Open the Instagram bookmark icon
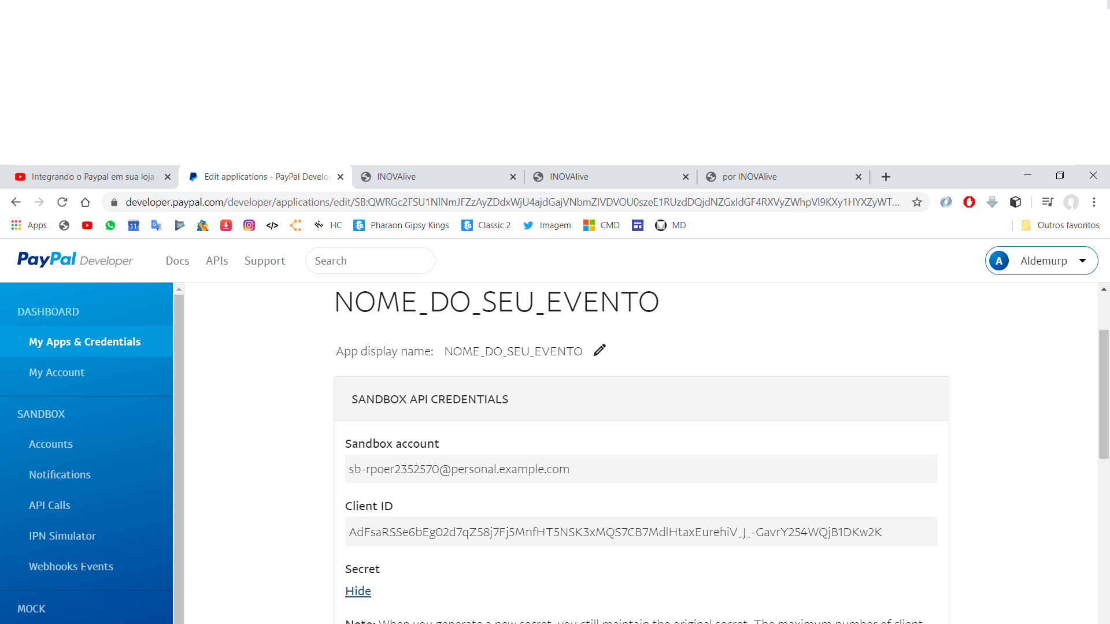 tap(249, 225)
